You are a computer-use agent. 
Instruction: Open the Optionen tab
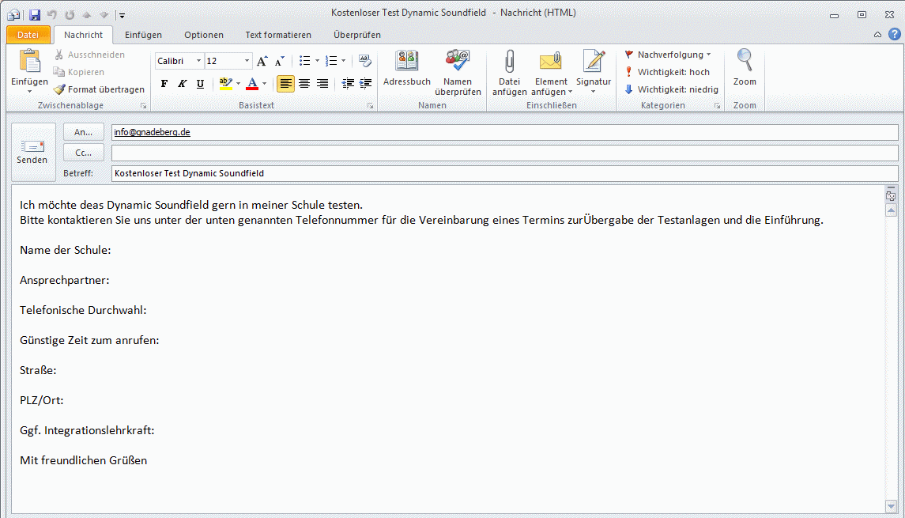(204, 35)
